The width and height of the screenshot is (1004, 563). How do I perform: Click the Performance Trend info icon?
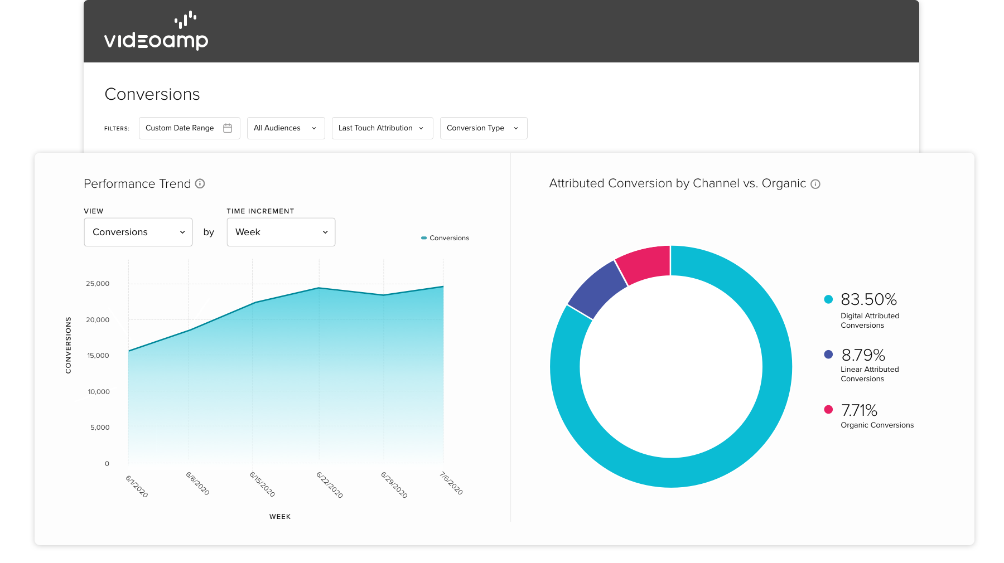pos(200,183)
